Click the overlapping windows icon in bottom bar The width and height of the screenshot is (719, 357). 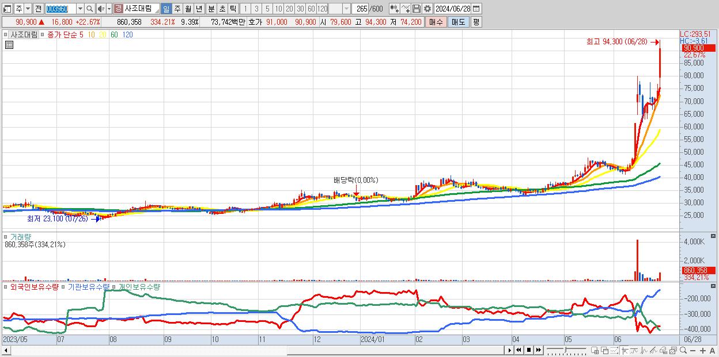(605, 350)
